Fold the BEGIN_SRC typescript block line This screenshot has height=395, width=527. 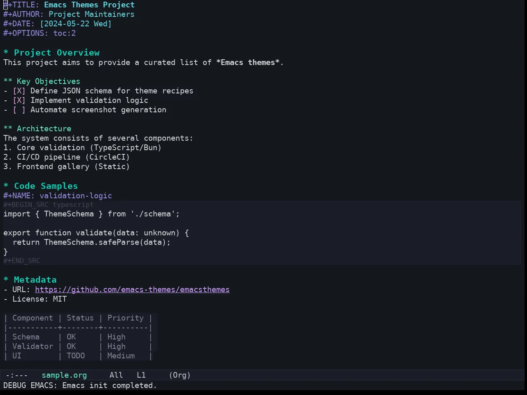[49, 204]
